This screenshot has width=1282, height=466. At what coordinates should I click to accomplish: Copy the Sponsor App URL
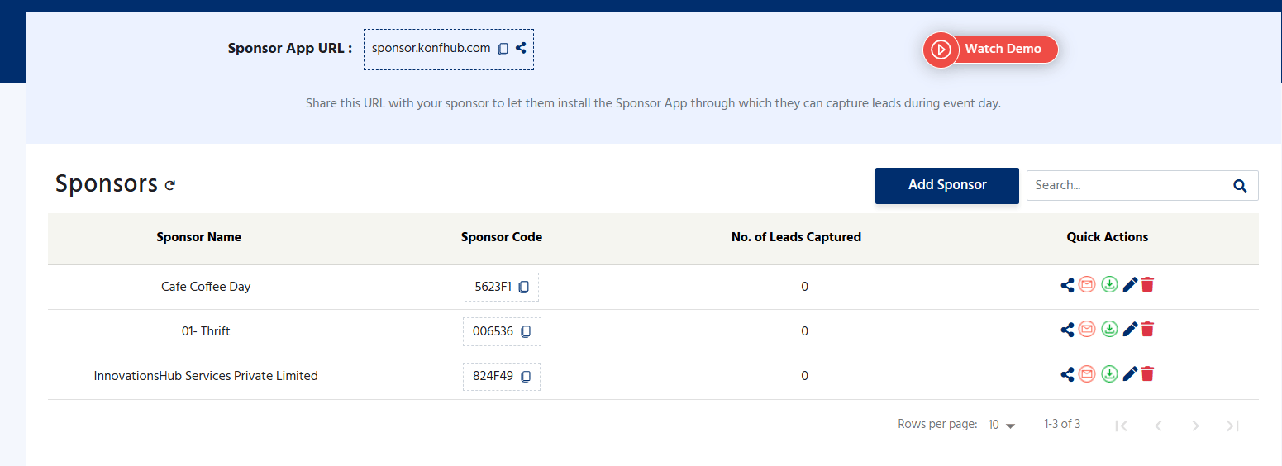[x=503, y=49]
